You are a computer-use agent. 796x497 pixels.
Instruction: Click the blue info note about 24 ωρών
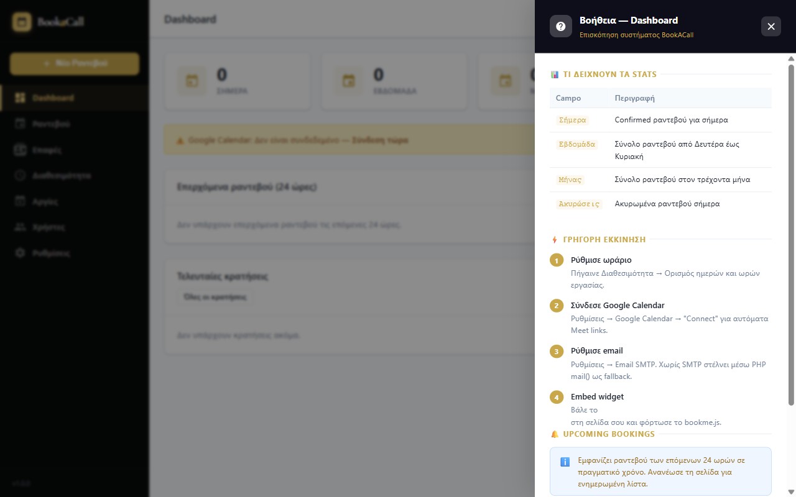pyautogui.click(x=660, y=472)
